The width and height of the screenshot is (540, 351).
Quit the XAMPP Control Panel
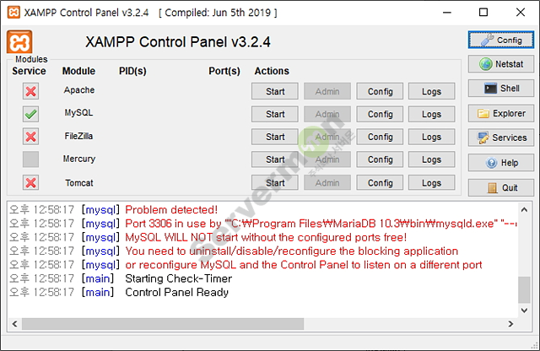pyautogui.click(x=500, y=187)
